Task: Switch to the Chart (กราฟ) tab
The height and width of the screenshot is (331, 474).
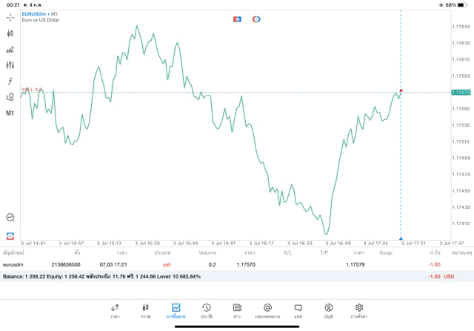Action: [x=145, y=310]
